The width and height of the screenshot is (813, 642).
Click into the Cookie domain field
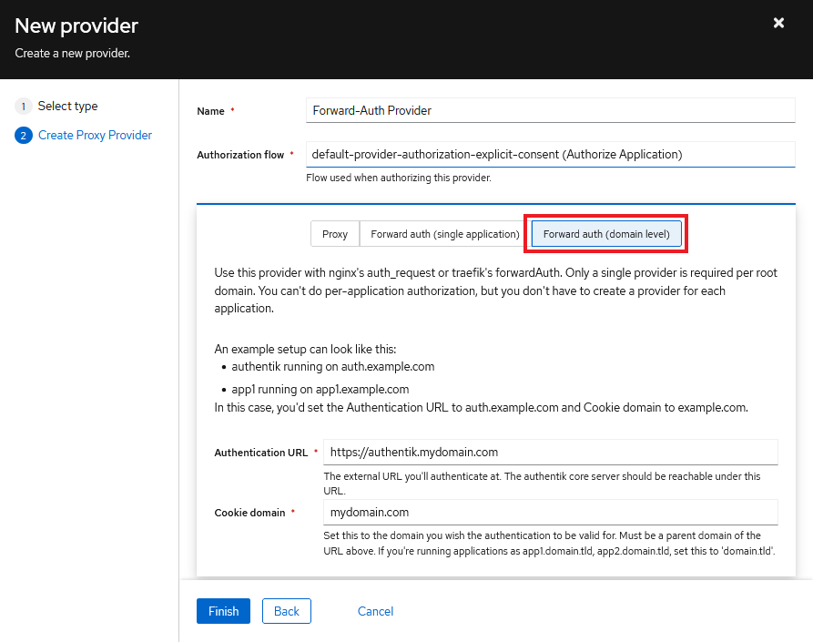(x=550, y=513)
